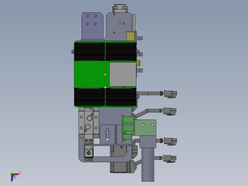
Task: Select the lower-left black ribbed block
Action: [90, 97]
